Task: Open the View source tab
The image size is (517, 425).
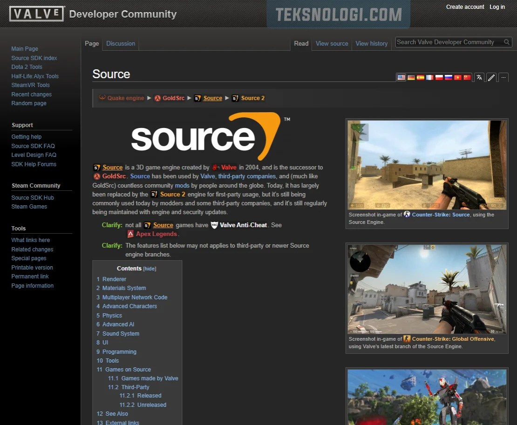Action: click(332, 43)
